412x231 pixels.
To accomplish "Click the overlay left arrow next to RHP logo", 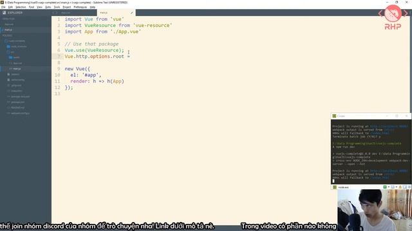I will (380, 13).
